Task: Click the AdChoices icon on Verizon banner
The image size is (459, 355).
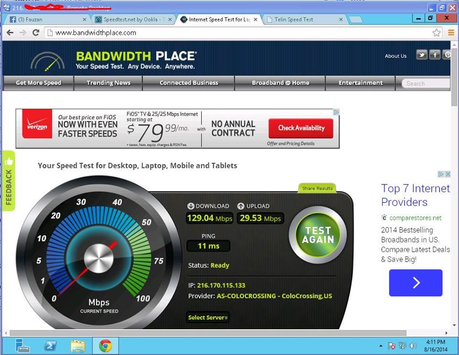Action: [336, 112]
